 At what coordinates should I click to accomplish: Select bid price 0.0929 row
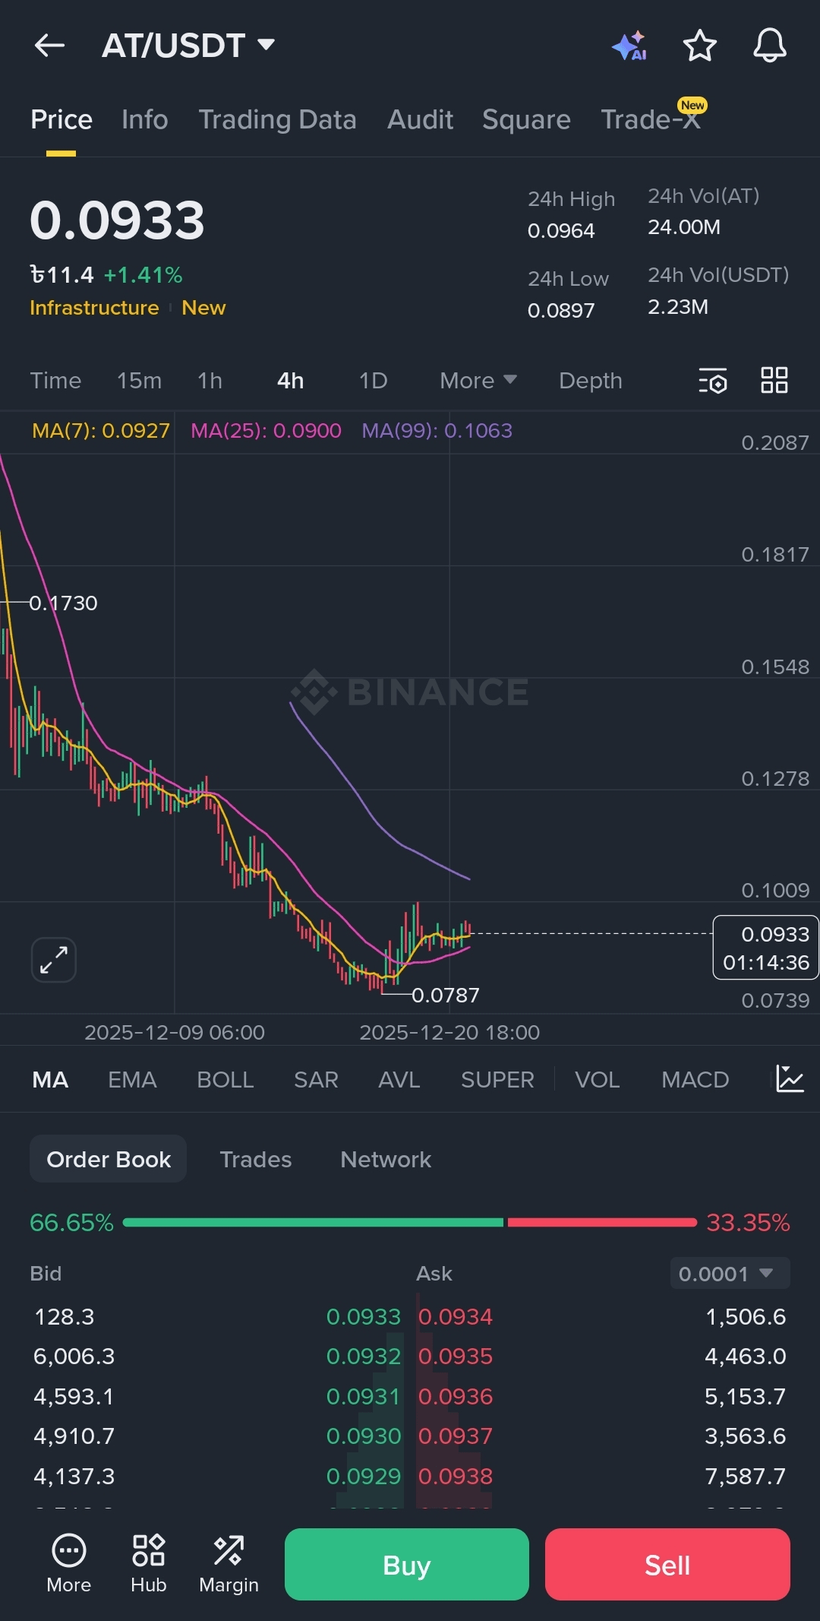tap(363, 1476)
